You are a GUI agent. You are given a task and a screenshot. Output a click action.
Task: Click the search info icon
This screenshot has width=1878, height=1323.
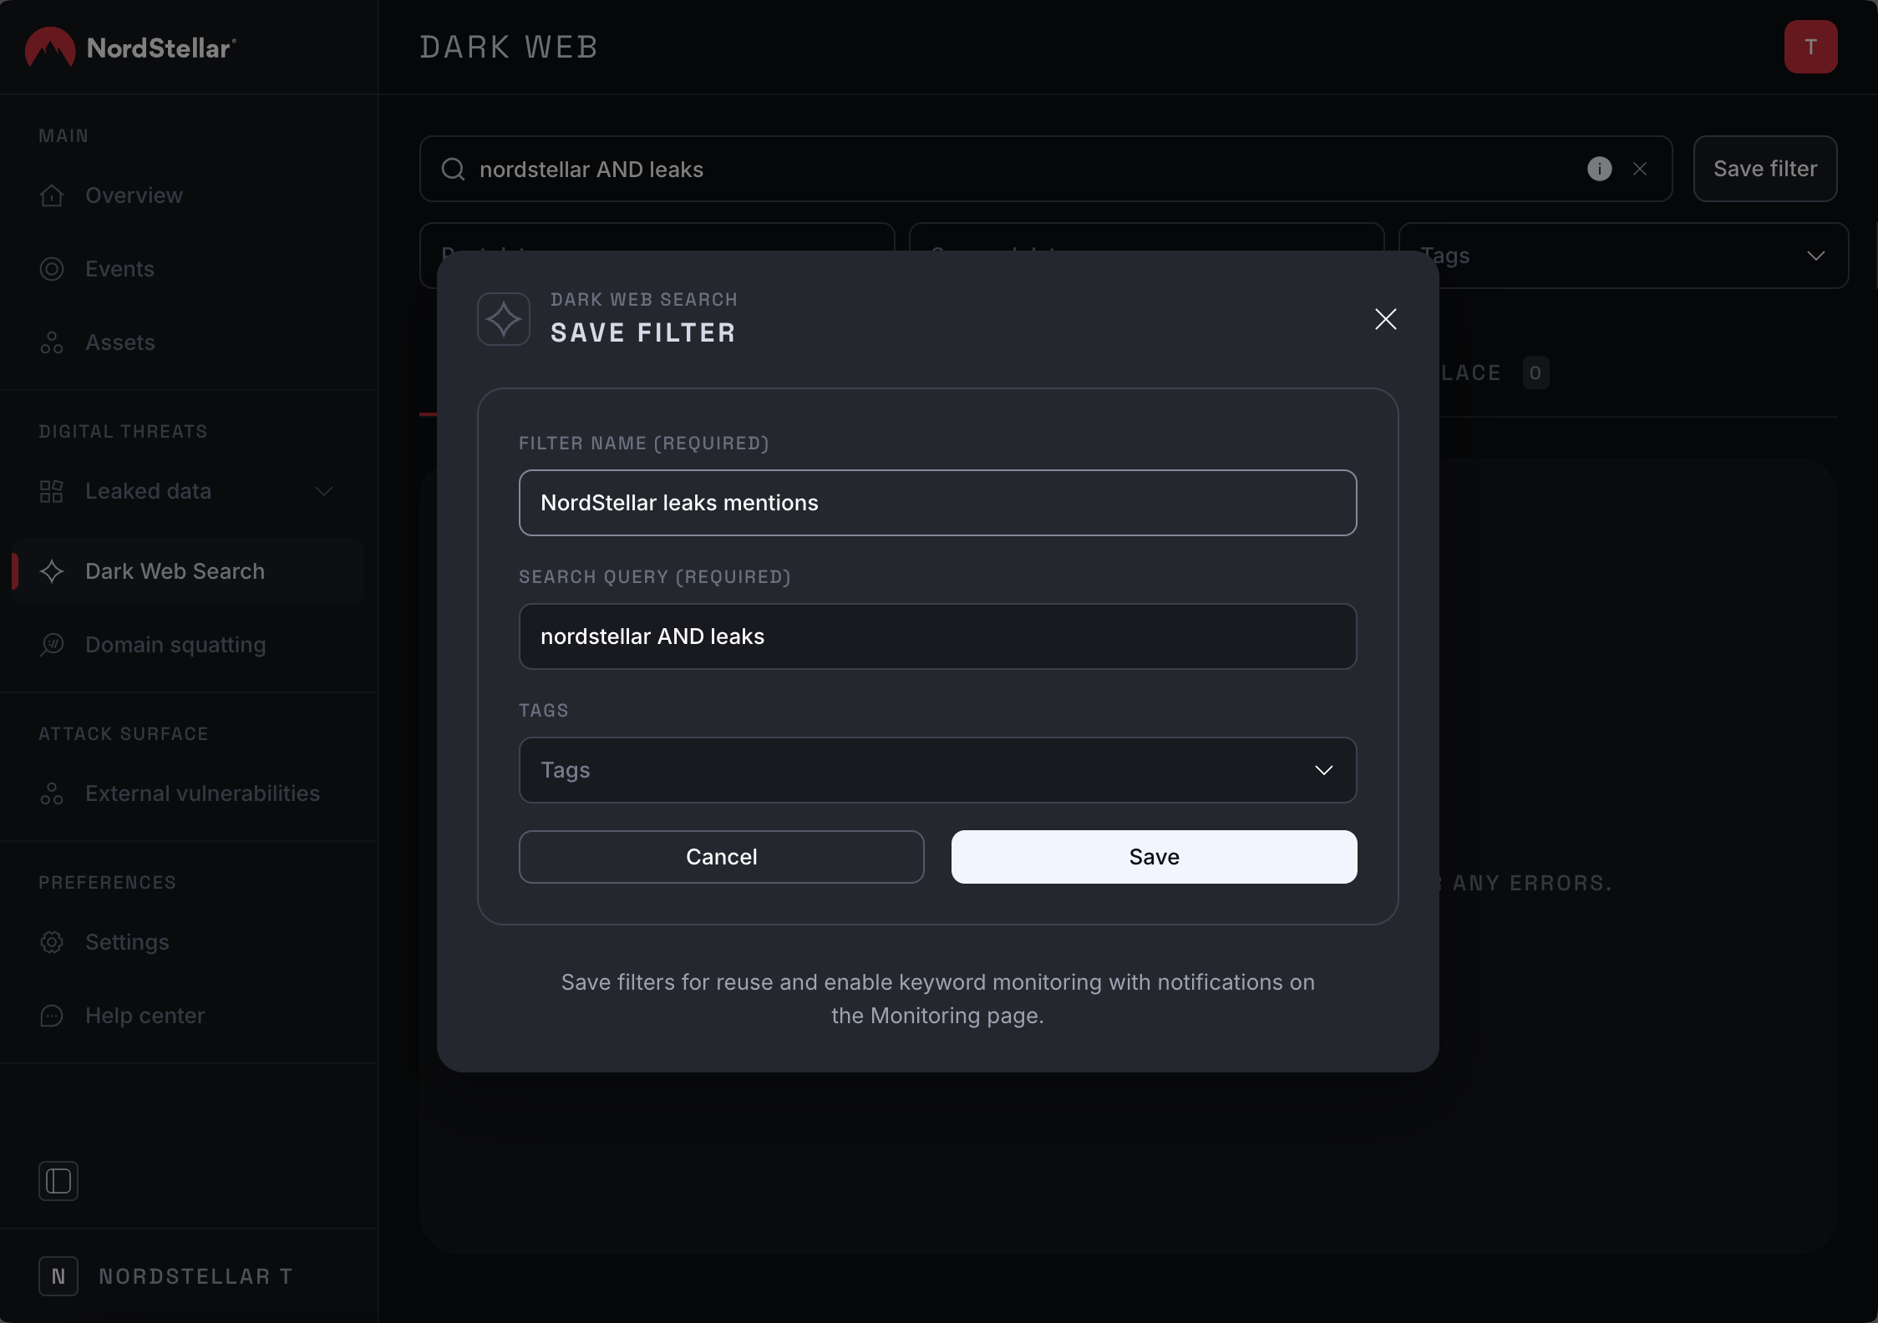point(1599,169)
